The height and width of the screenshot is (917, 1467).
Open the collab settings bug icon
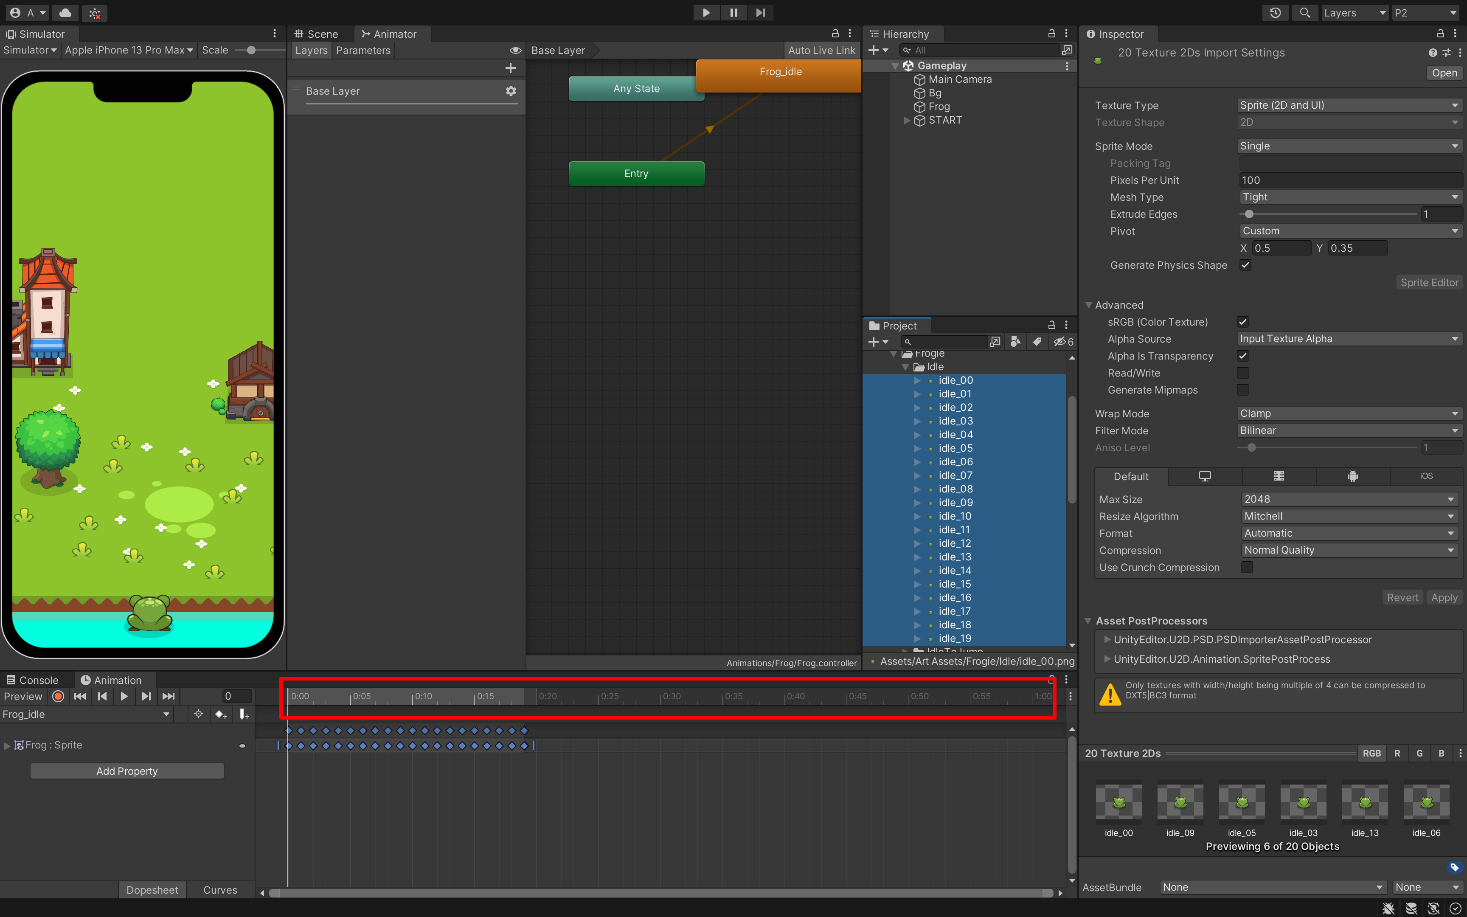click(95, 13)
